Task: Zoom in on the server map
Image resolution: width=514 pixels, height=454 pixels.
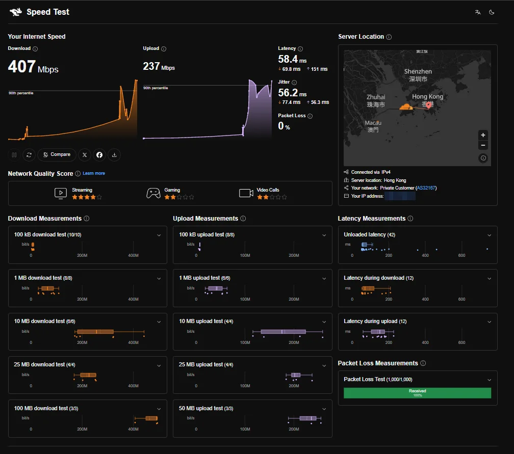Action: pos(483,135)
